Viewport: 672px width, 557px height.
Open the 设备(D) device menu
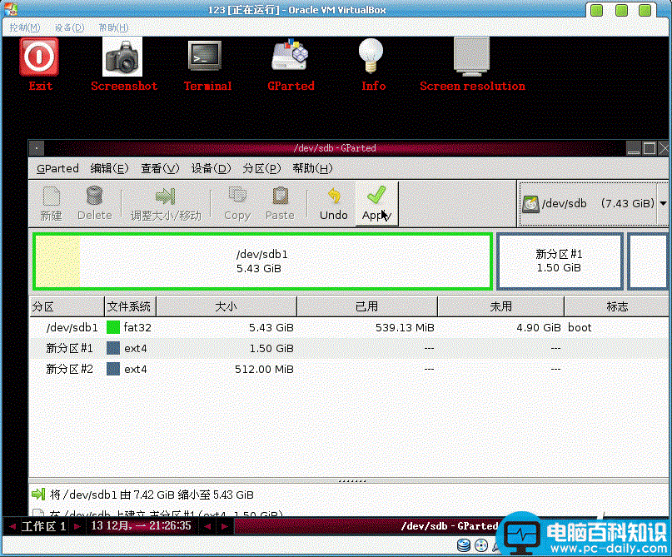pyautogui.click(x=211, y=168)
